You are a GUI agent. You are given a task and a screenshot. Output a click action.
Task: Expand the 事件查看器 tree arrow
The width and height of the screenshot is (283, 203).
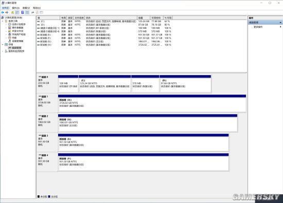tap(6, 28)
